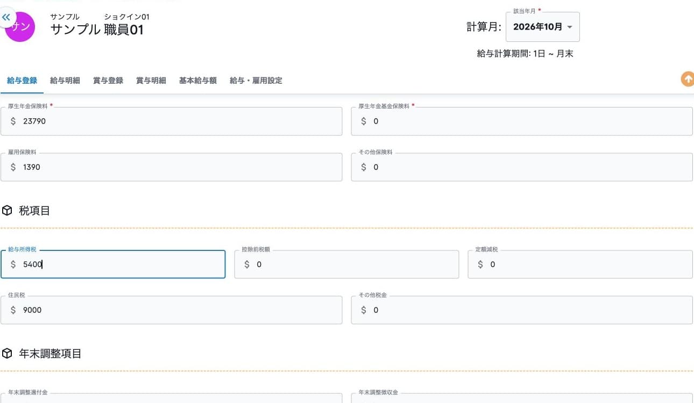
Task: Click the 厚生年金基金保険料 input field
Action: 522,121
